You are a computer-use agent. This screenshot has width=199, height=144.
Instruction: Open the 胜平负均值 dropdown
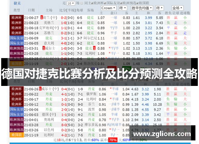pos(142,8)
